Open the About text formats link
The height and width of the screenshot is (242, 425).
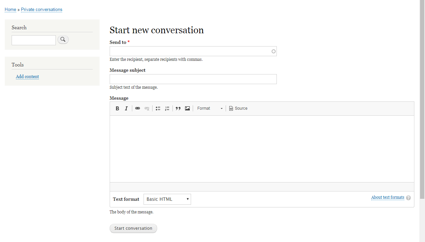coord(387,197)
